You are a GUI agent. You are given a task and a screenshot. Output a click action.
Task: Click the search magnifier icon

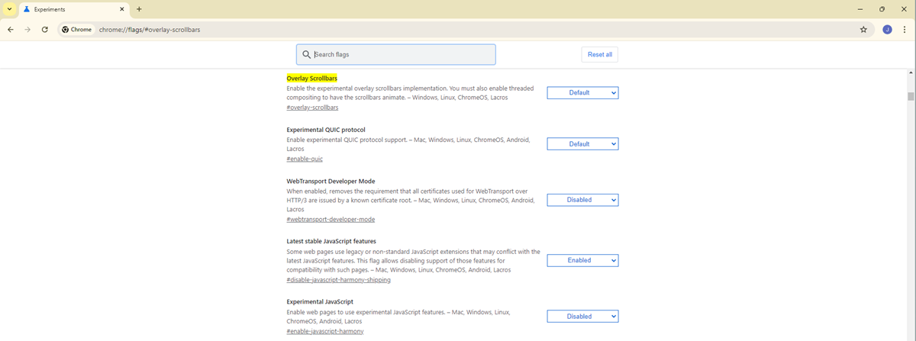point(307,54)
